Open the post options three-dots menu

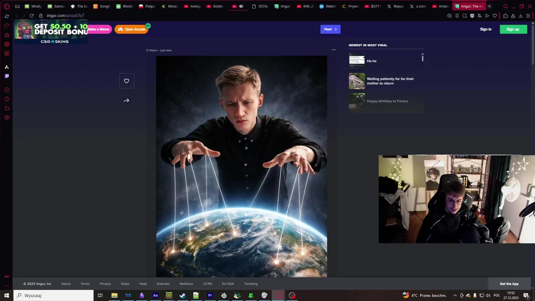coord(334,50)
